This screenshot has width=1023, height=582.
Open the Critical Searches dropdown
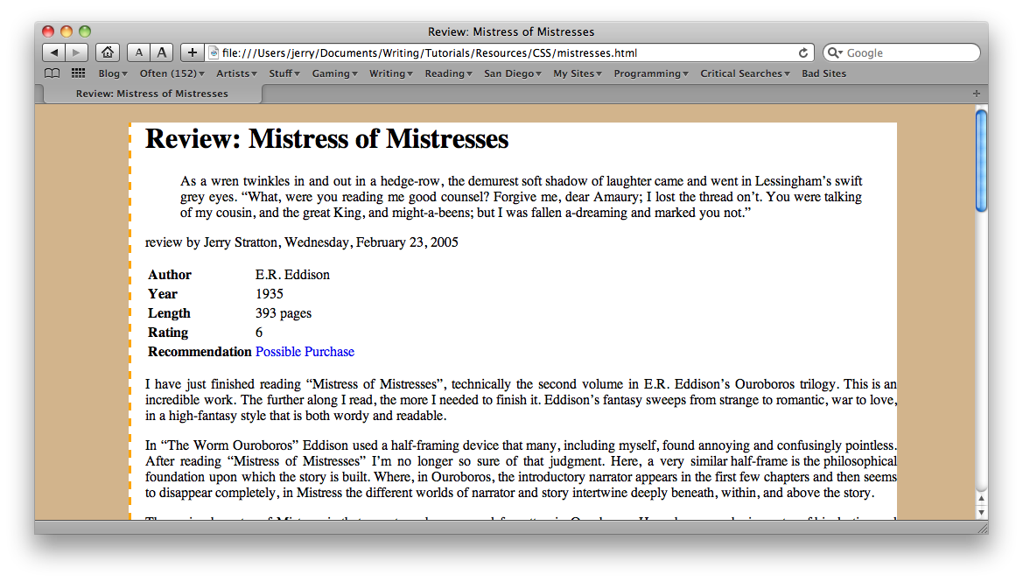(745, 74)
